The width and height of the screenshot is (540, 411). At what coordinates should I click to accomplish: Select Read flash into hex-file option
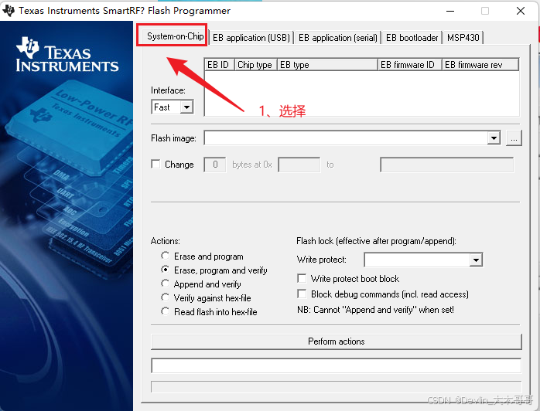click(x=166, y=311)
